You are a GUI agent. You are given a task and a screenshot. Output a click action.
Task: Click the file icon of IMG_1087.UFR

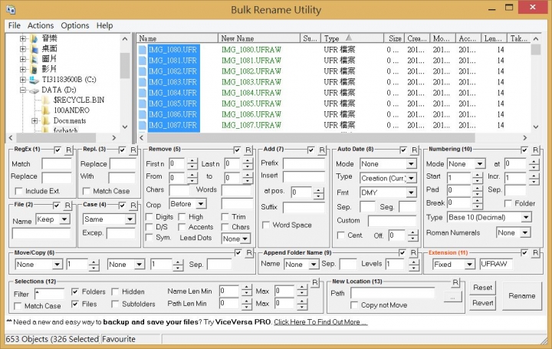143,125
